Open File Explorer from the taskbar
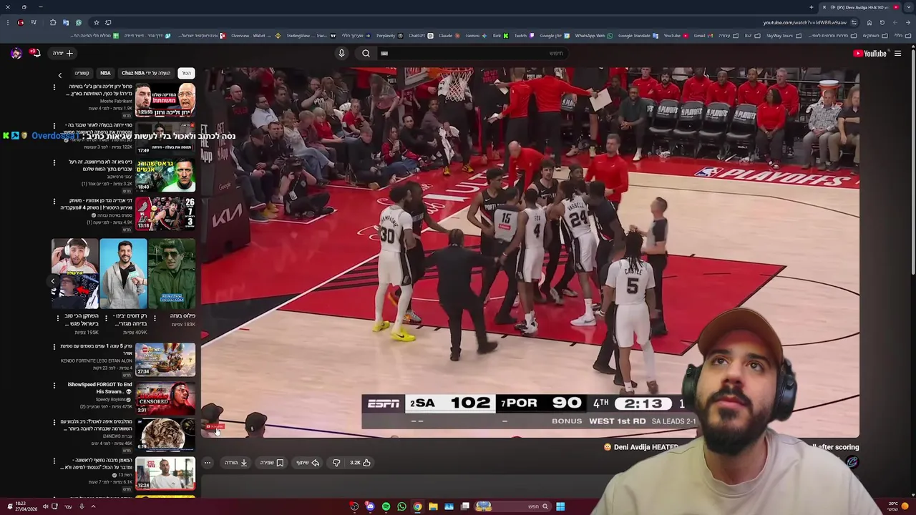 pyautogui.click(x=433, y=506)
